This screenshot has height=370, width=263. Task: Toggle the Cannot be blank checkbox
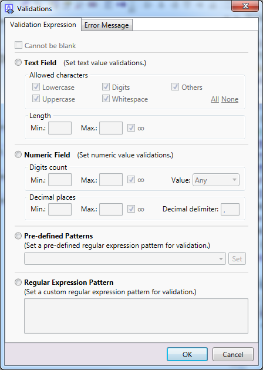click(x=18, y=45)
